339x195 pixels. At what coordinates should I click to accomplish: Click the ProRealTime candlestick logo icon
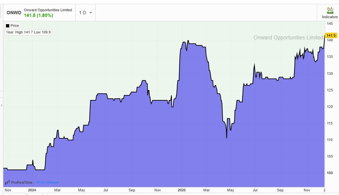7,182
